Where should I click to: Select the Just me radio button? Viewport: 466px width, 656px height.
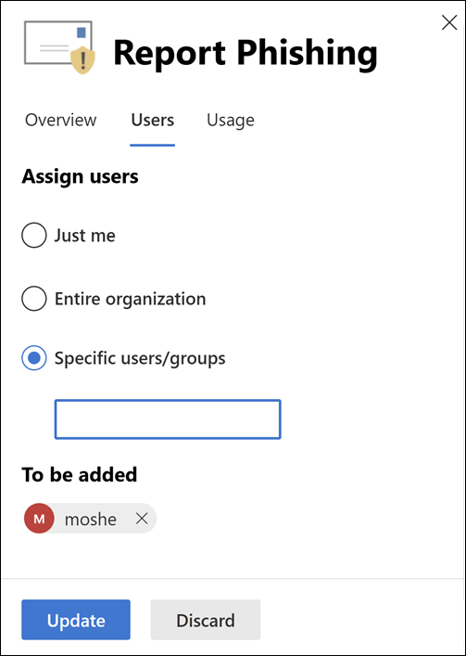[34, 236]
